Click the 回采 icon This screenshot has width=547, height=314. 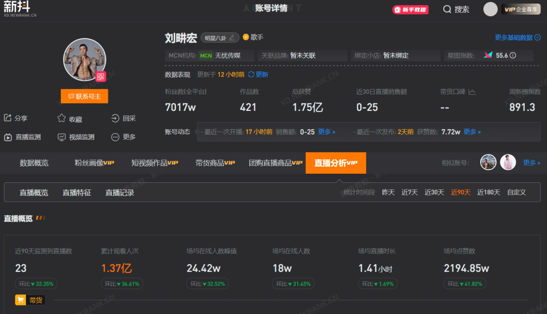[x=115, y=119]
